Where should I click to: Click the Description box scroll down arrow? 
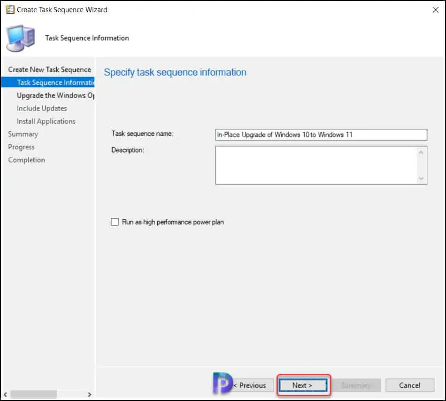(x=421, y=178)
